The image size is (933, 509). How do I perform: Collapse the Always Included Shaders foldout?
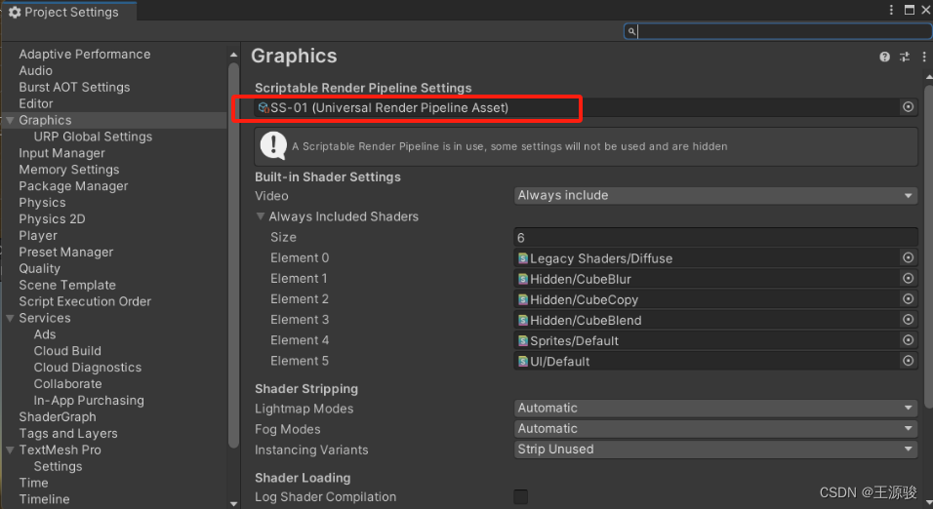click(261, 216)
